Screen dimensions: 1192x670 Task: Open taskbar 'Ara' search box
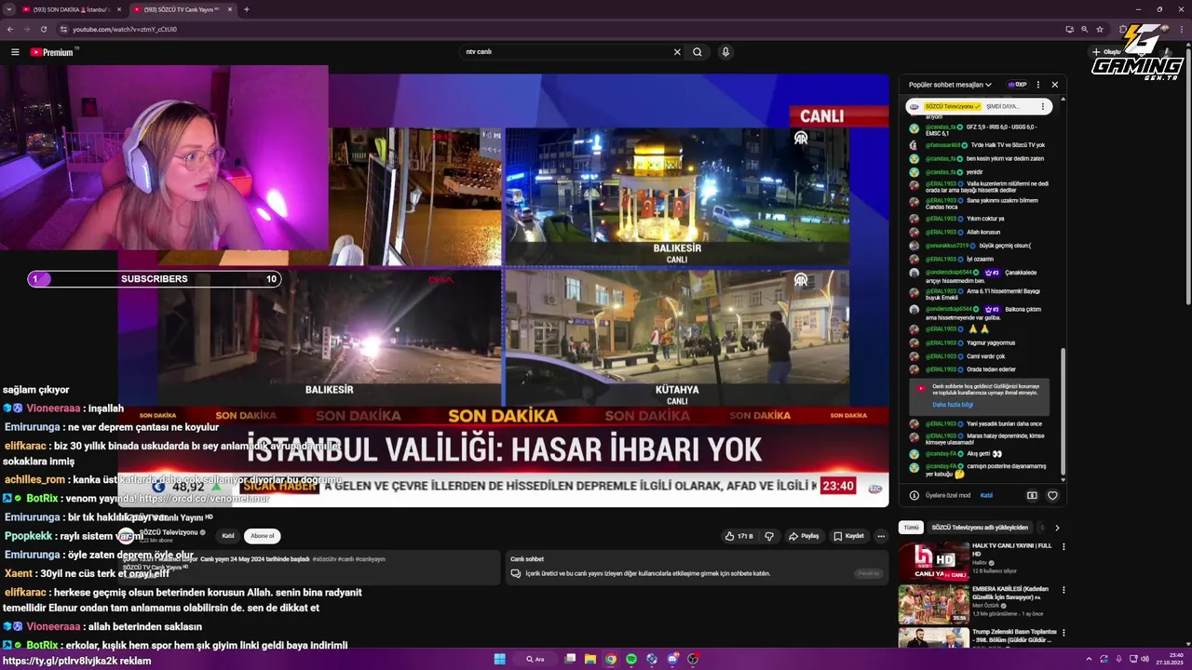click(x=535, y=659)
